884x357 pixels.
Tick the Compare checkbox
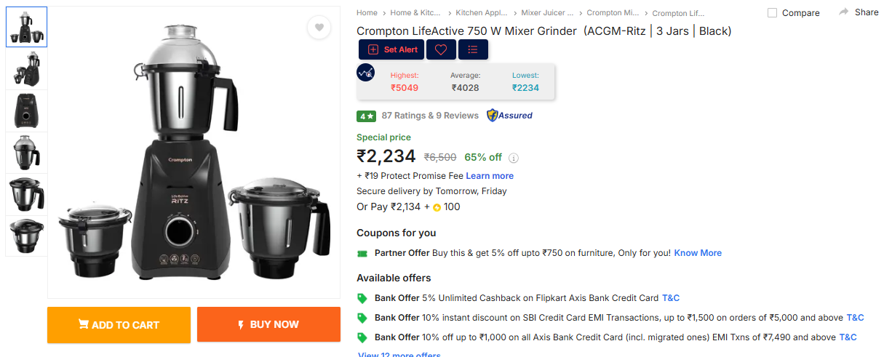773,13
